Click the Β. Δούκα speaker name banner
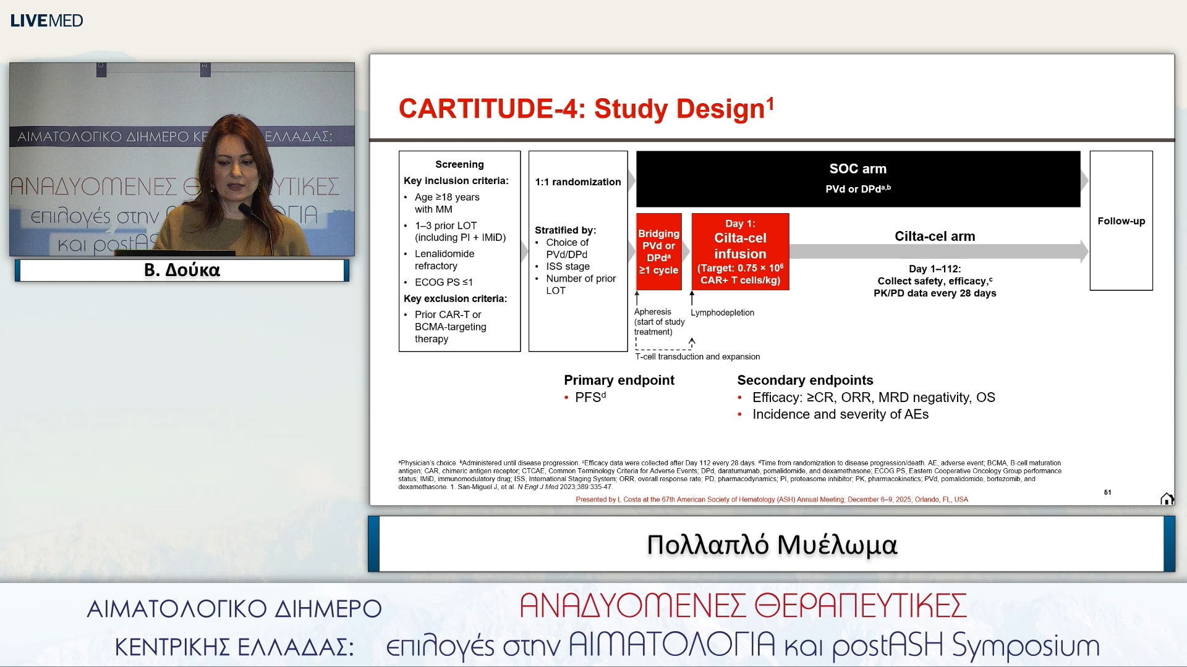This screenshot has width=1187, height=667. click(x=182, y=271)
